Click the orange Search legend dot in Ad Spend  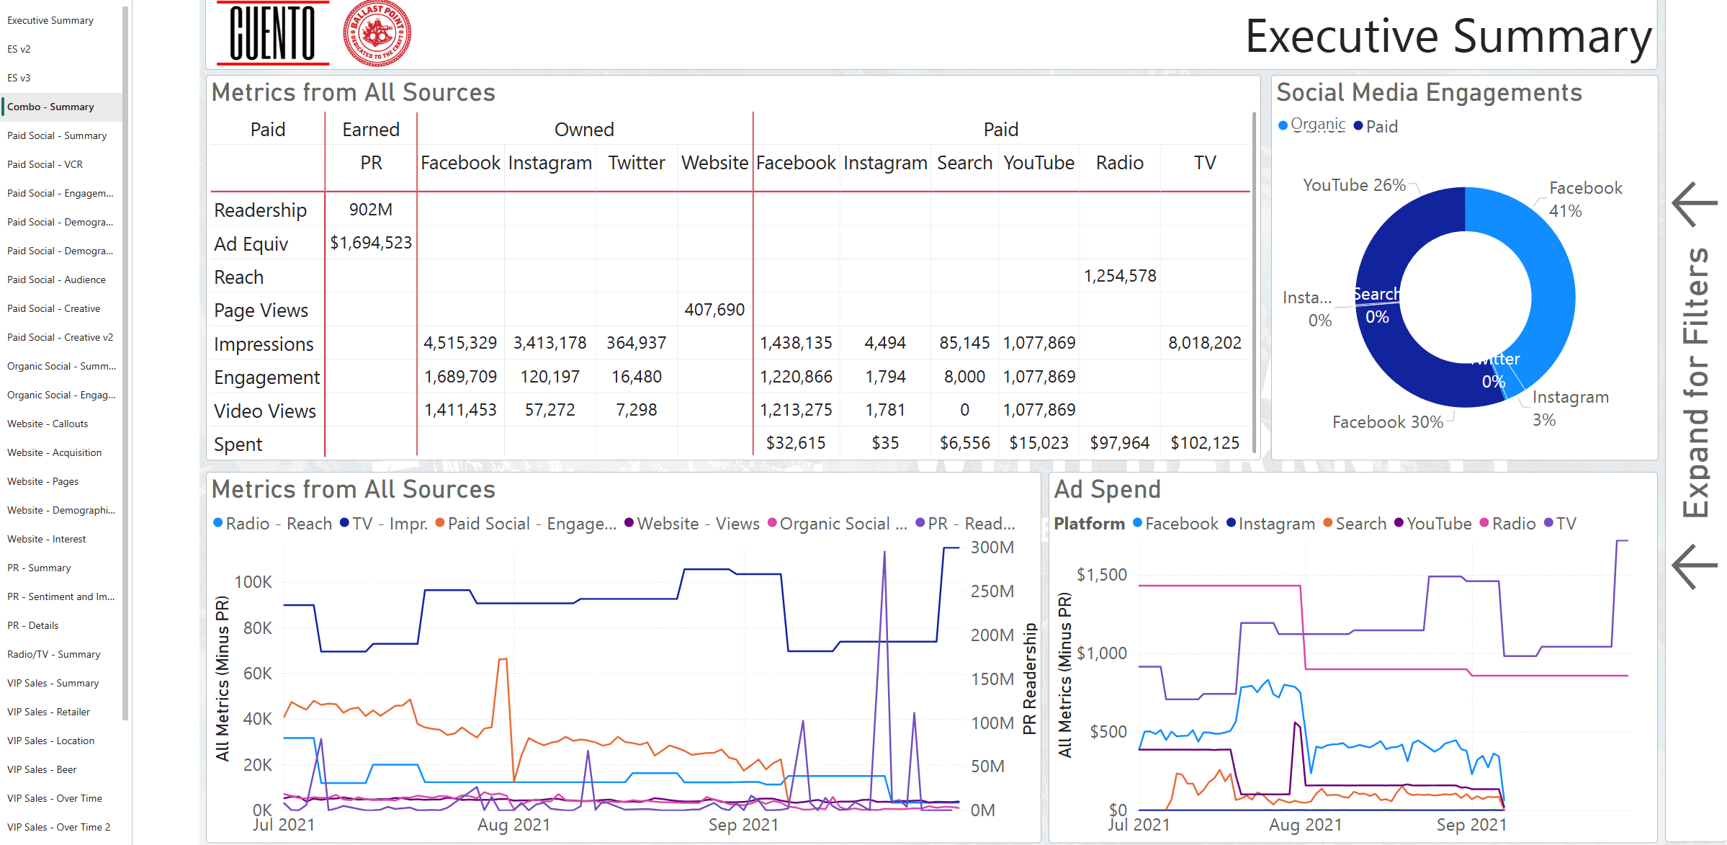point(1326,524)
